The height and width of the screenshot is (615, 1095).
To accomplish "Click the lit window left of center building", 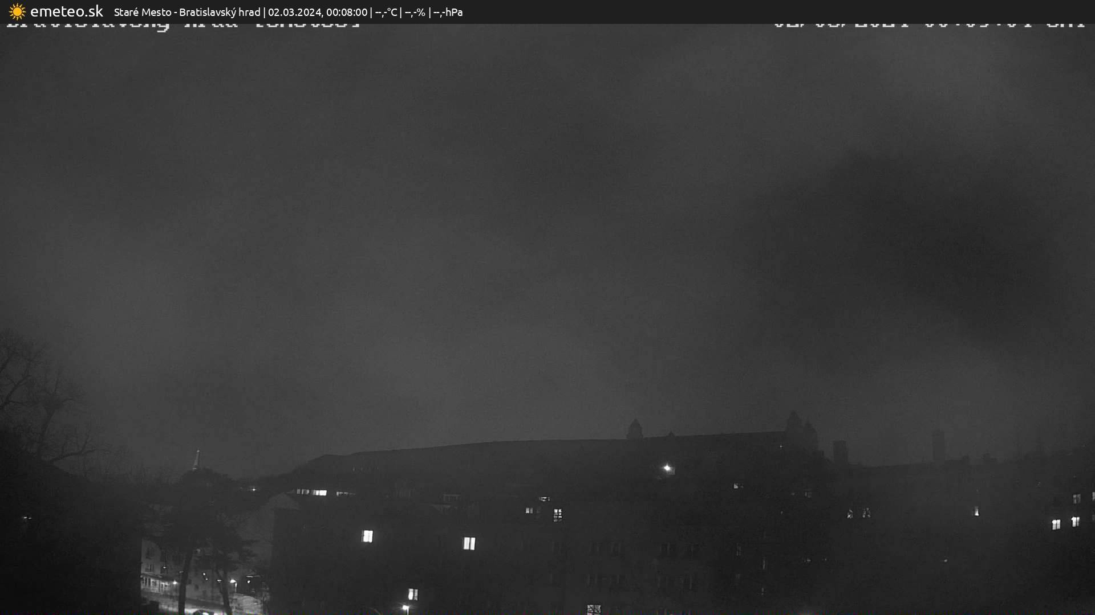I will [x=368, y=536].
